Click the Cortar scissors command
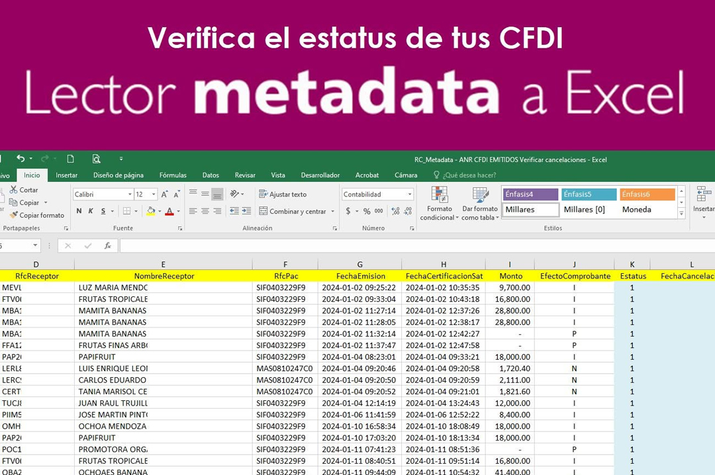Image resolution: width=715 pixels, height=475 pixels. 24,190
